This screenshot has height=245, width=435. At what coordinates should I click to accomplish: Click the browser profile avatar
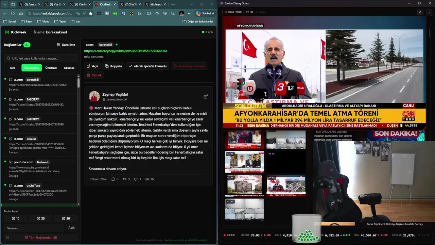coord(181,13)
